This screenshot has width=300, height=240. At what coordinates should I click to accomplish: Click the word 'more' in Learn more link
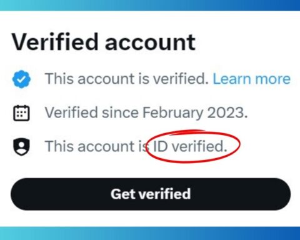point(273,79)
